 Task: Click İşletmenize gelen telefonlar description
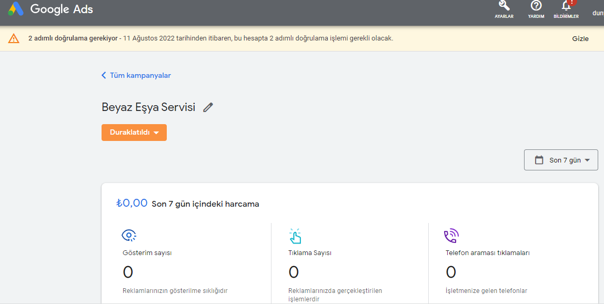(486, 290)
